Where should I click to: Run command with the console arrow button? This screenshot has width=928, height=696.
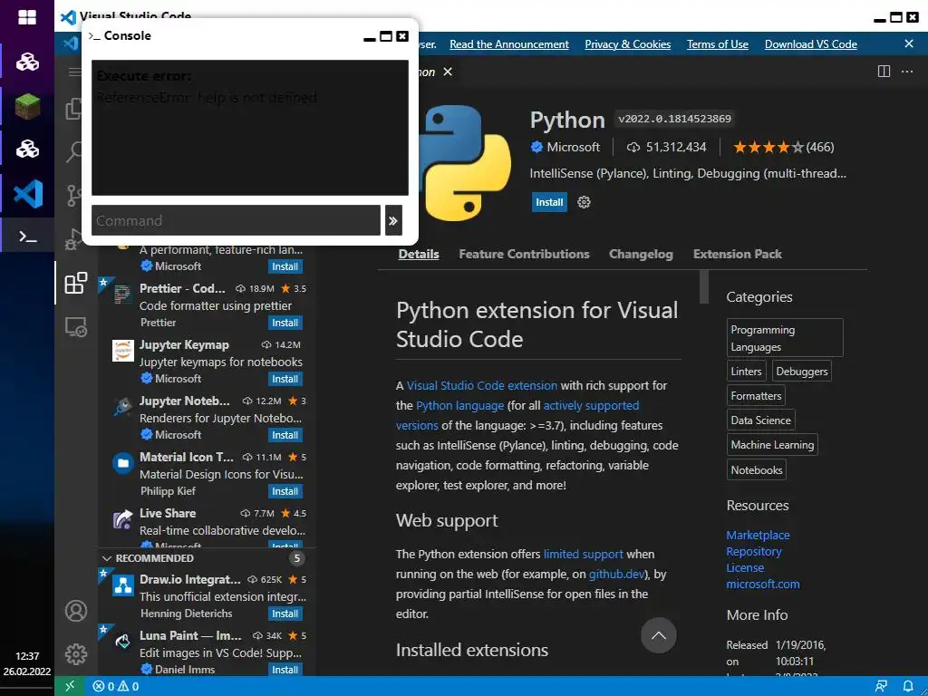(393, 221)
